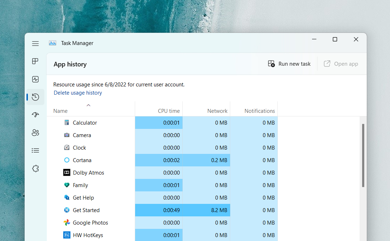The image size is (390, 241).
Task: Select the App history sidebar icon
Action: click(x=35, y=97)
